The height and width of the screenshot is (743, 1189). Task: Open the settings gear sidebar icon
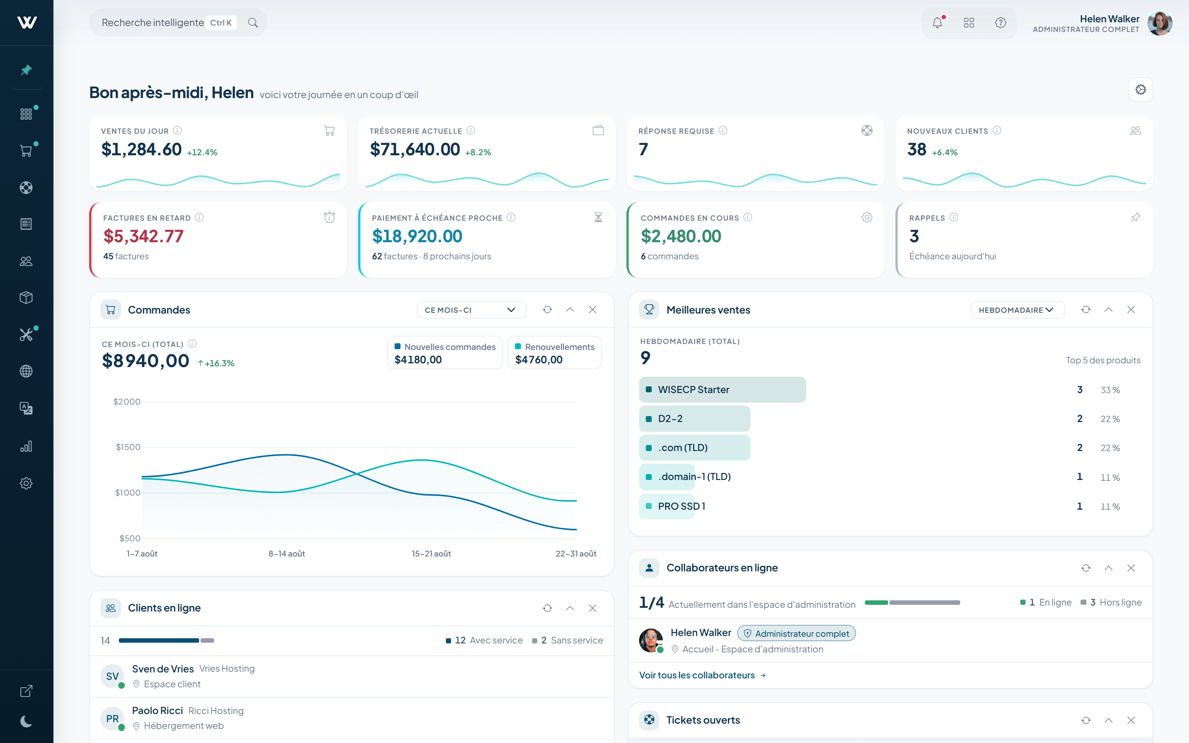click(x=26, y=483)
